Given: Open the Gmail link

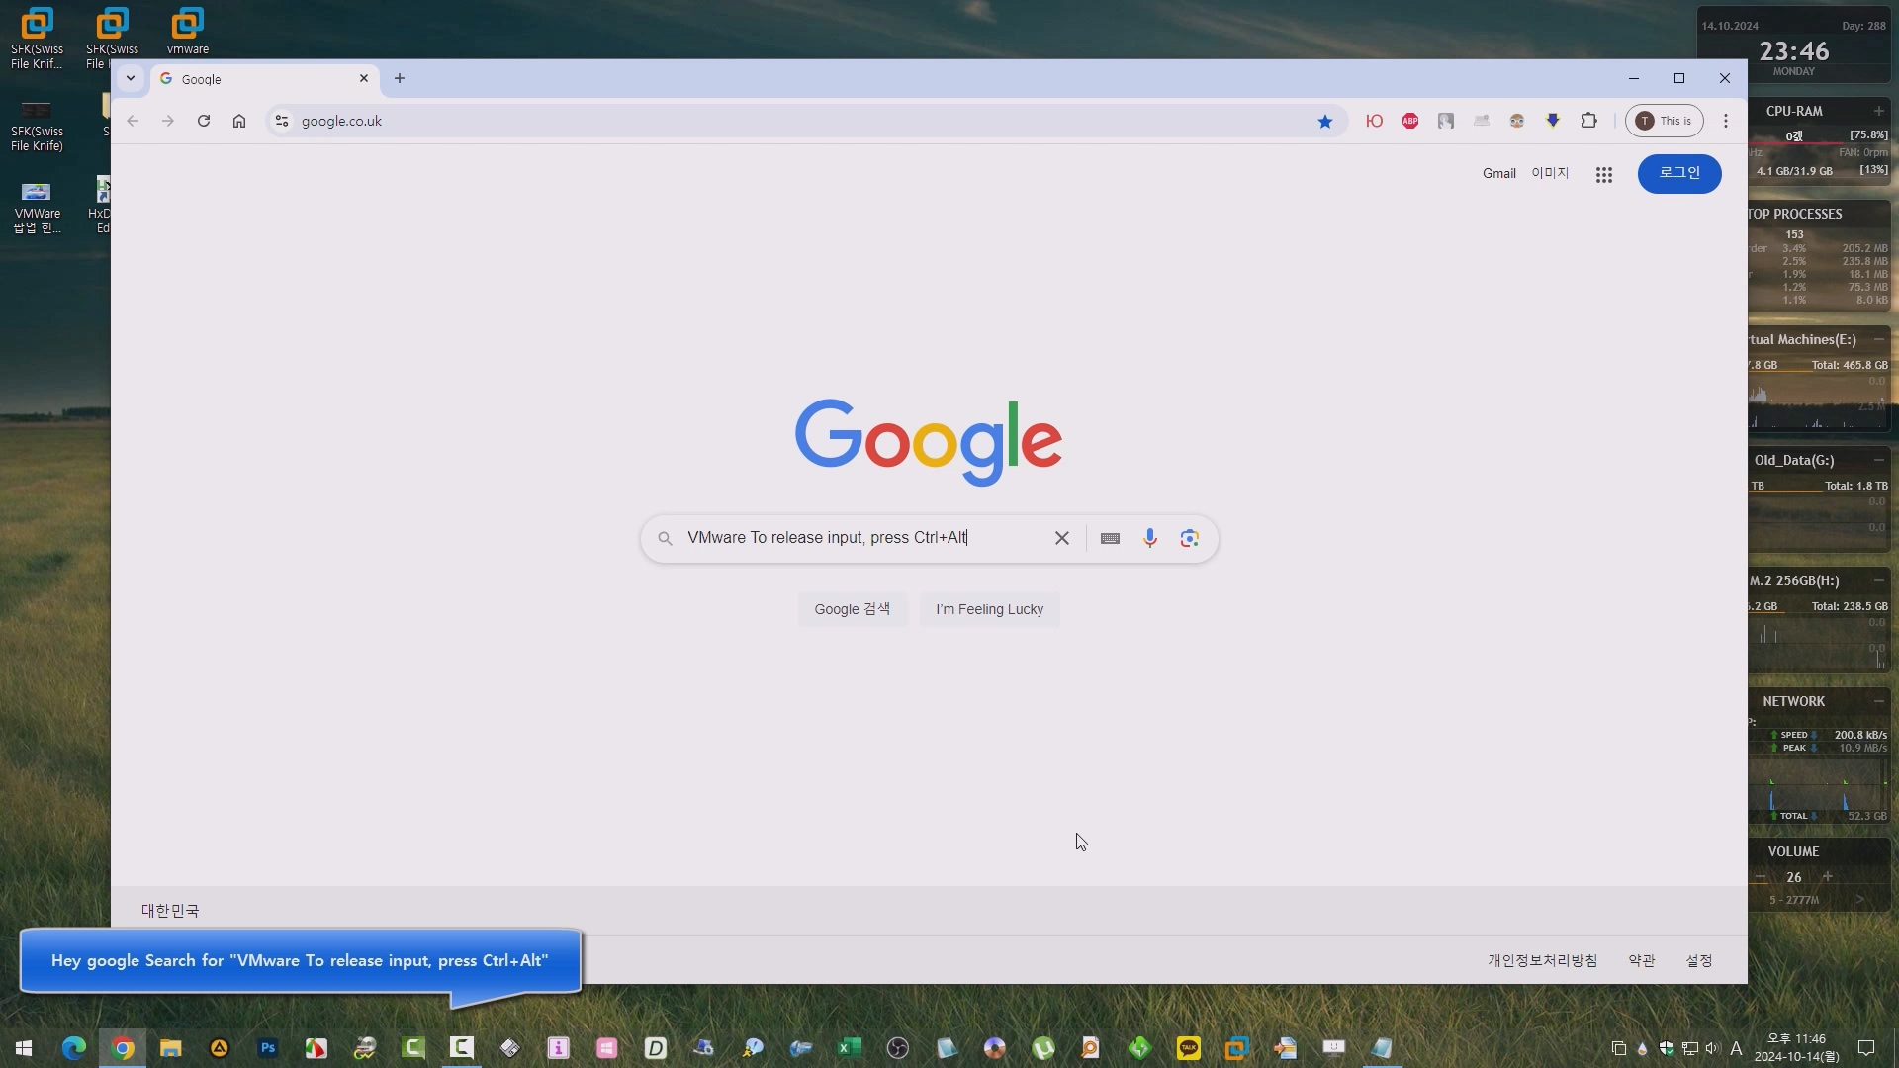Looking at the screenshot, I should click(1498, 173).
